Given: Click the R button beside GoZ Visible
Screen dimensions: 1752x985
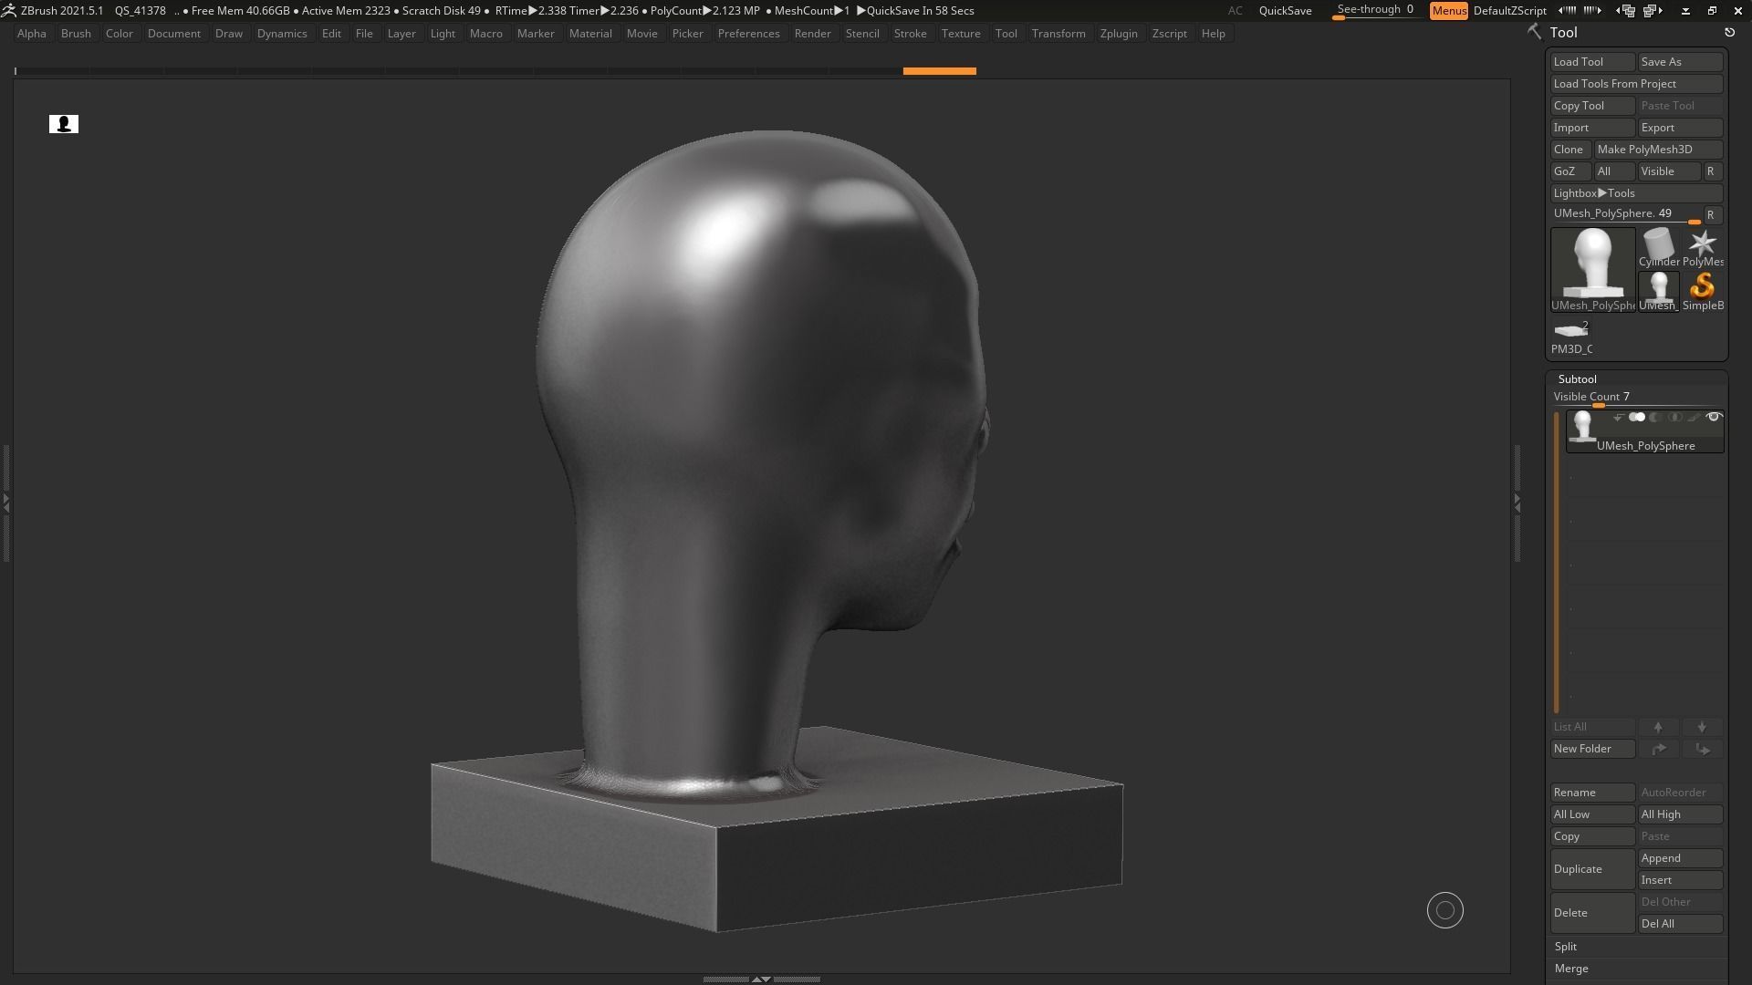Looking at the screenshot, I should click(x=1713, y=171).
